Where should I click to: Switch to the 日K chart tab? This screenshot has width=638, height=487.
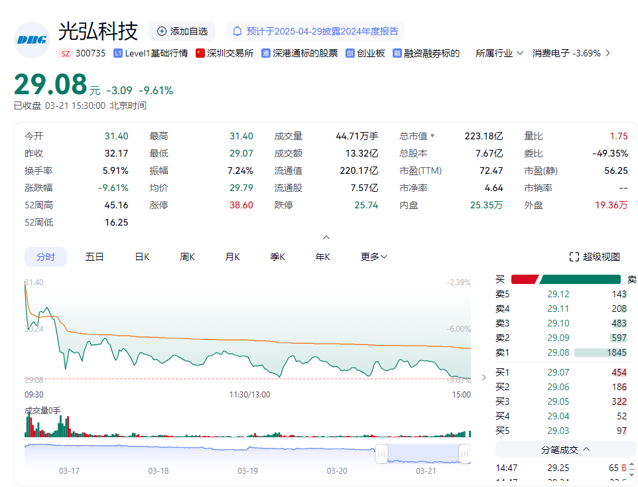coord(143,257)
